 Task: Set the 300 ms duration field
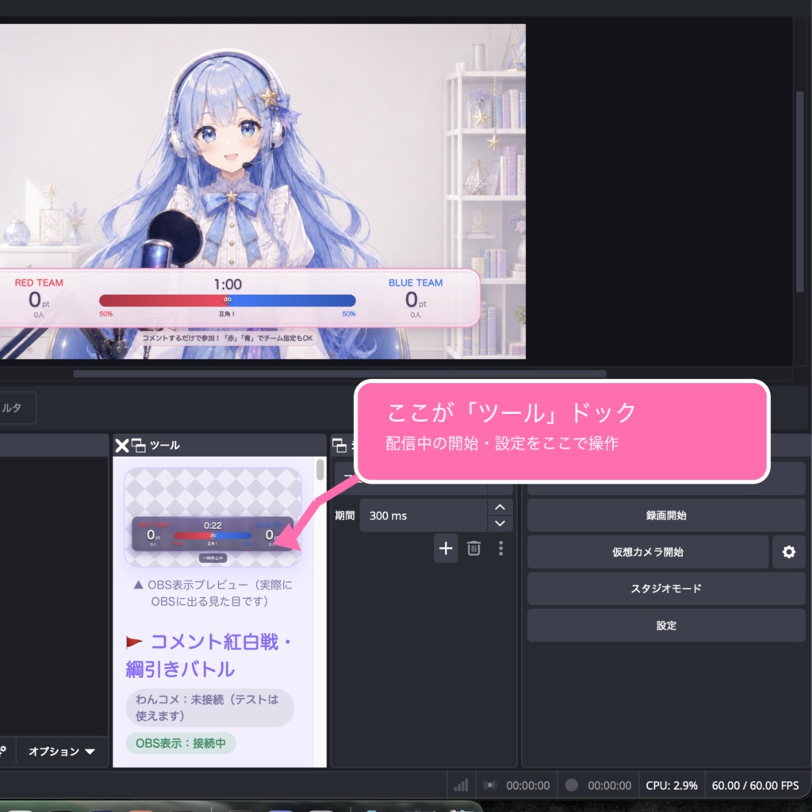(x=423, y=515)
